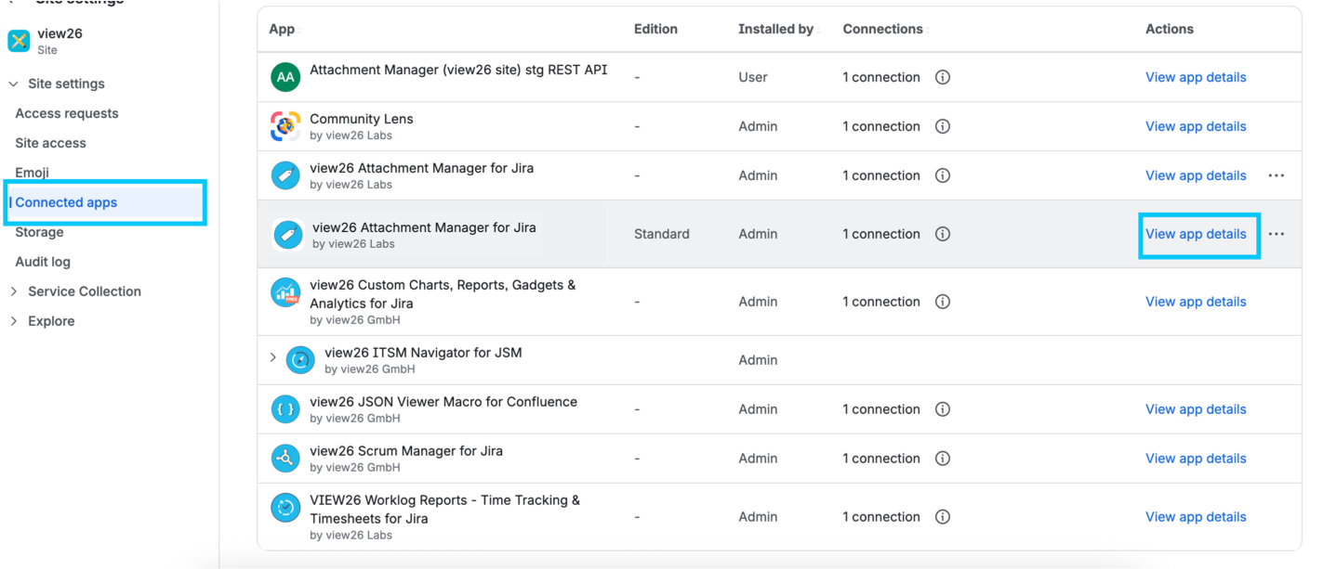Click the icon of view26 Attachment Manager with dash edition
The image size is (1323, 569).
click(285, 175)
